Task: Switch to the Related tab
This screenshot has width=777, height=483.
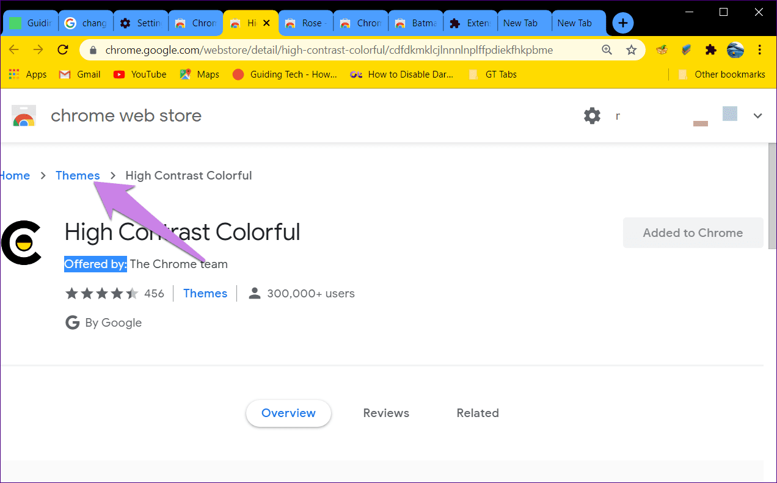Action: tap(478, 413)
